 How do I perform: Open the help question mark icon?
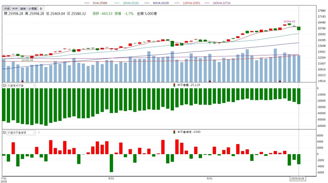coord(39,133)
